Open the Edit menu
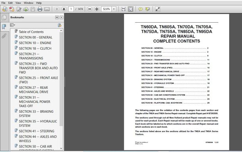The width and height of the screenshot is (242, 152). pyautogui.click(x=10, y=3)
